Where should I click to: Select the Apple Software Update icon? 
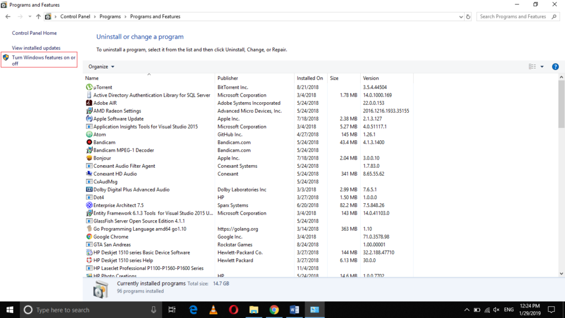89,119
